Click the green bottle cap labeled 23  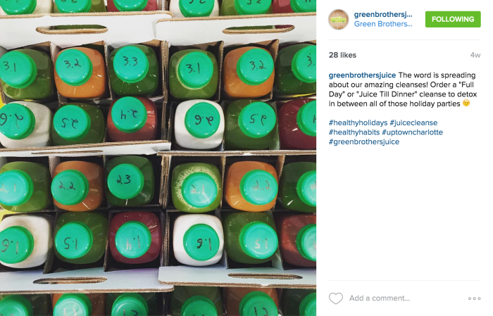click(125, 182)
